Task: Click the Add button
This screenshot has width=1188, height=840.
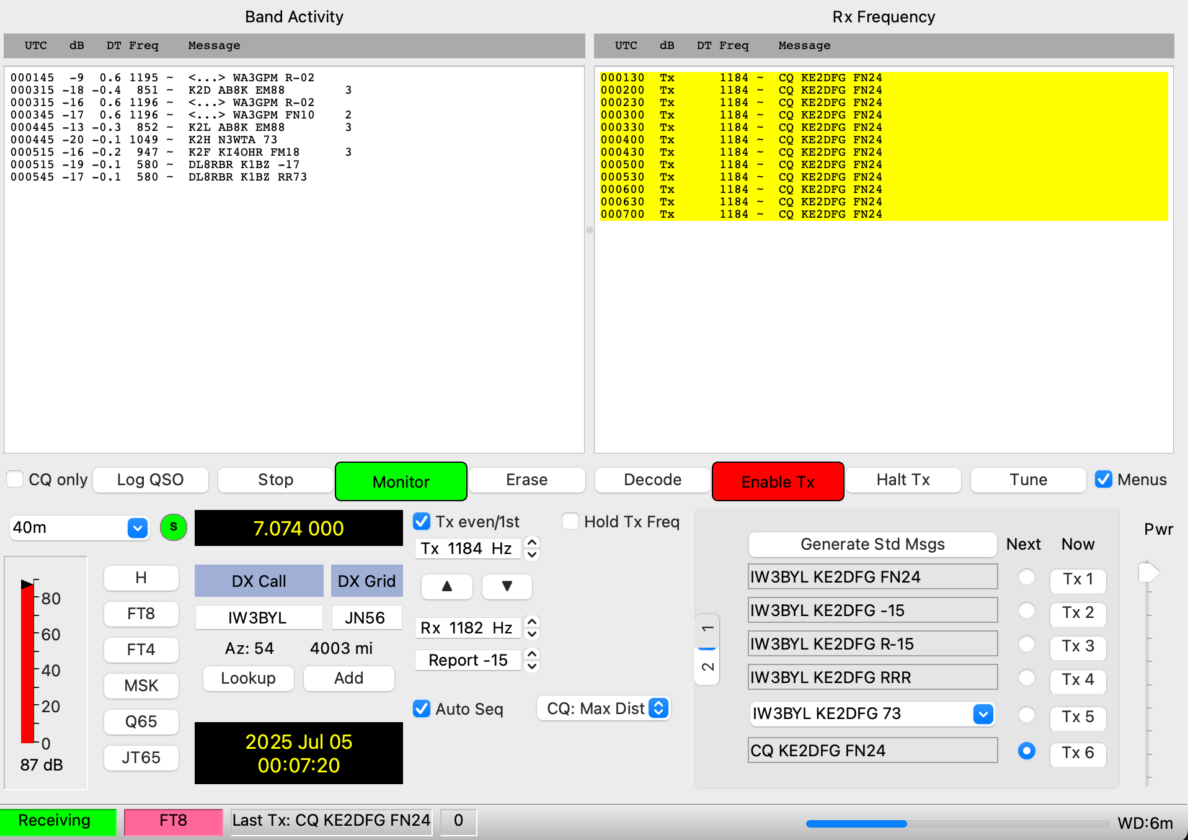Action: (349, 678)
